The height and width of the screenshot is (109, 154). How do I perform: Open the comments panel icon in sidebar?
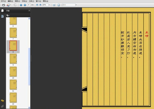pos(3,101)
